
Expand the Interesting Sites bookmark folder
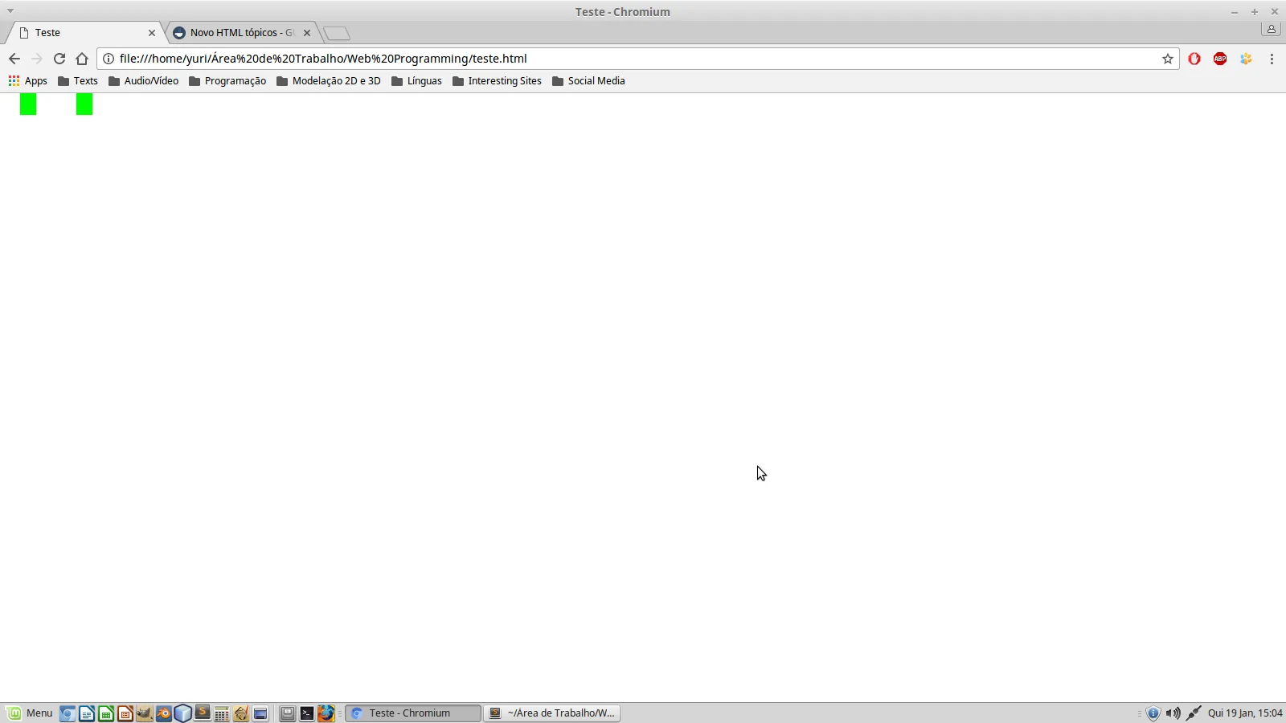(x=497, y=81)
